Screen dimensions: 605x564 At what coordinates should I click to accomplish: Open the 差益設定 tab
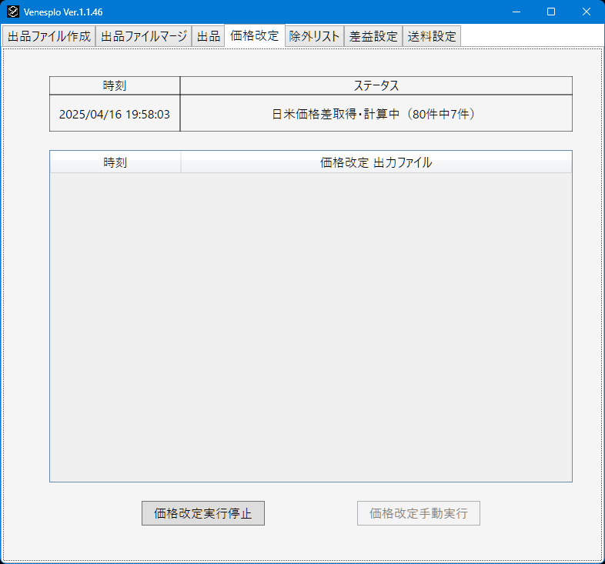pos(373,37)
